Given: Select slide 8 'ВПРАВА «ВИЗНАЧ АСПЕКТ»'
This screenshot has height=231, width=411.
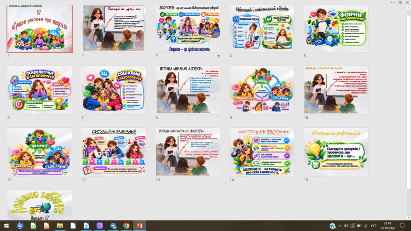Looking at the screenshot, I should (188, 90).
